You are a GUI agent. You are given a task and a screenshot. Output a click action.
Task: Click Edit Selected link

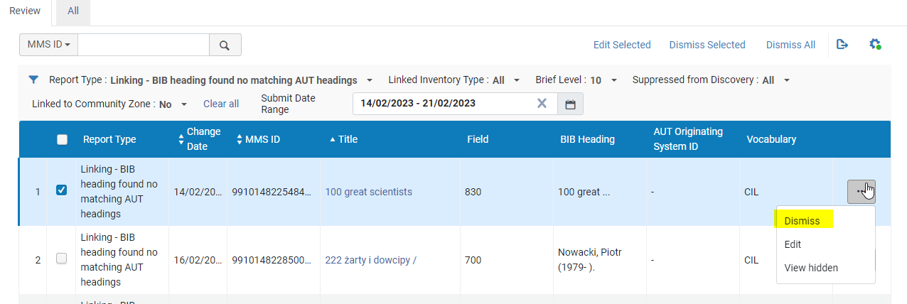pyautogui.click(x=622, y=45)
